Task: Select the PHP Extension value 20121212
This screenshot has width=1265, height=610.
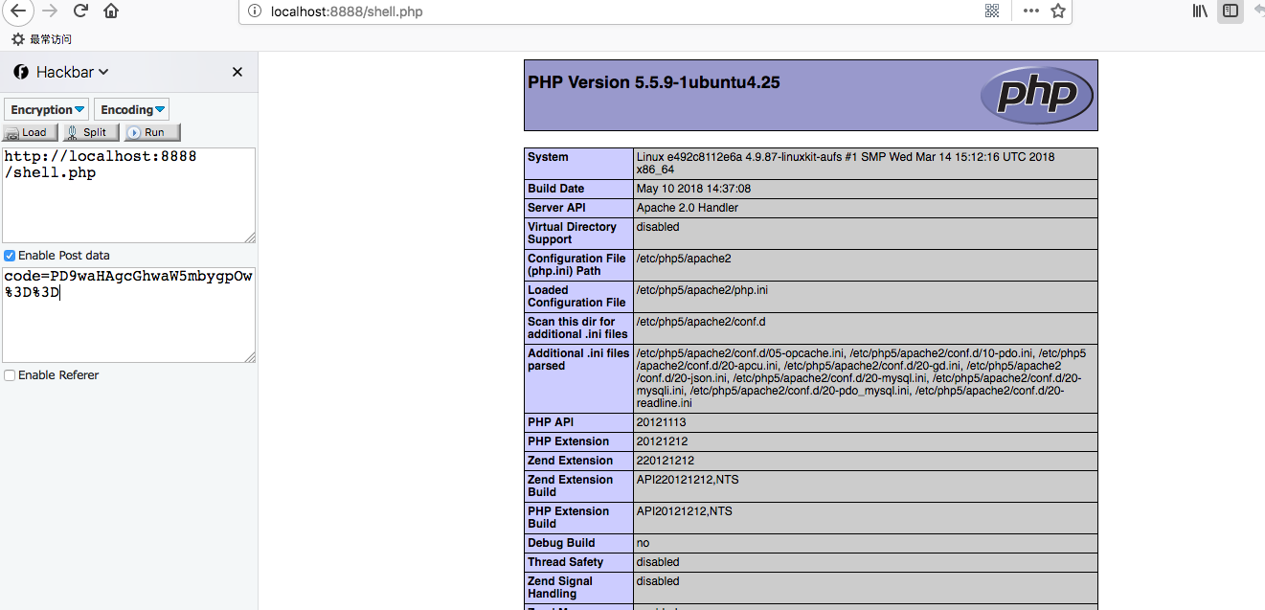Action: (x=661, y=441)
